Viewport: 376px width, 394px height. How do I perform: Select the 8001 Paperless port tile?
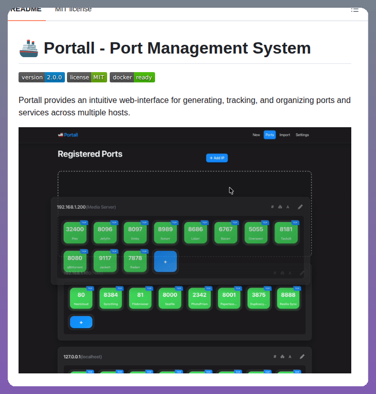point(229,299)
